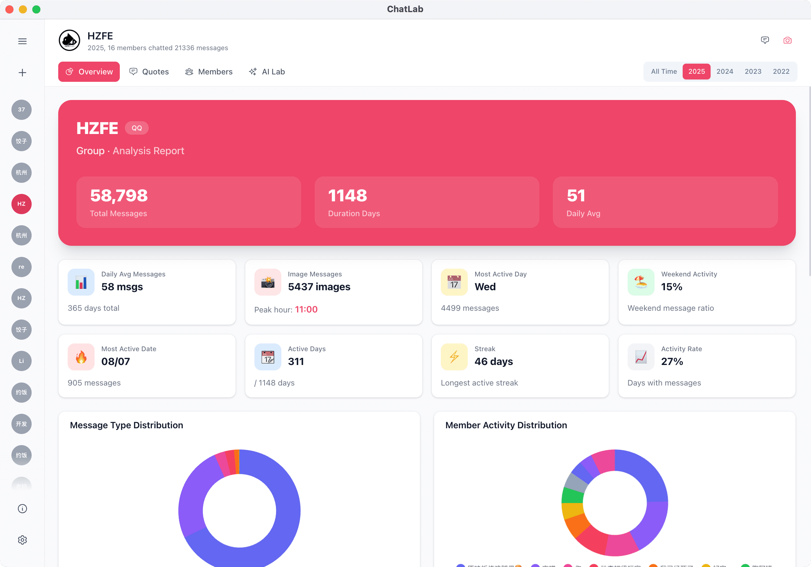Open the AI Lab section
This screenshot has height=567, width=811.
[267, 71]
